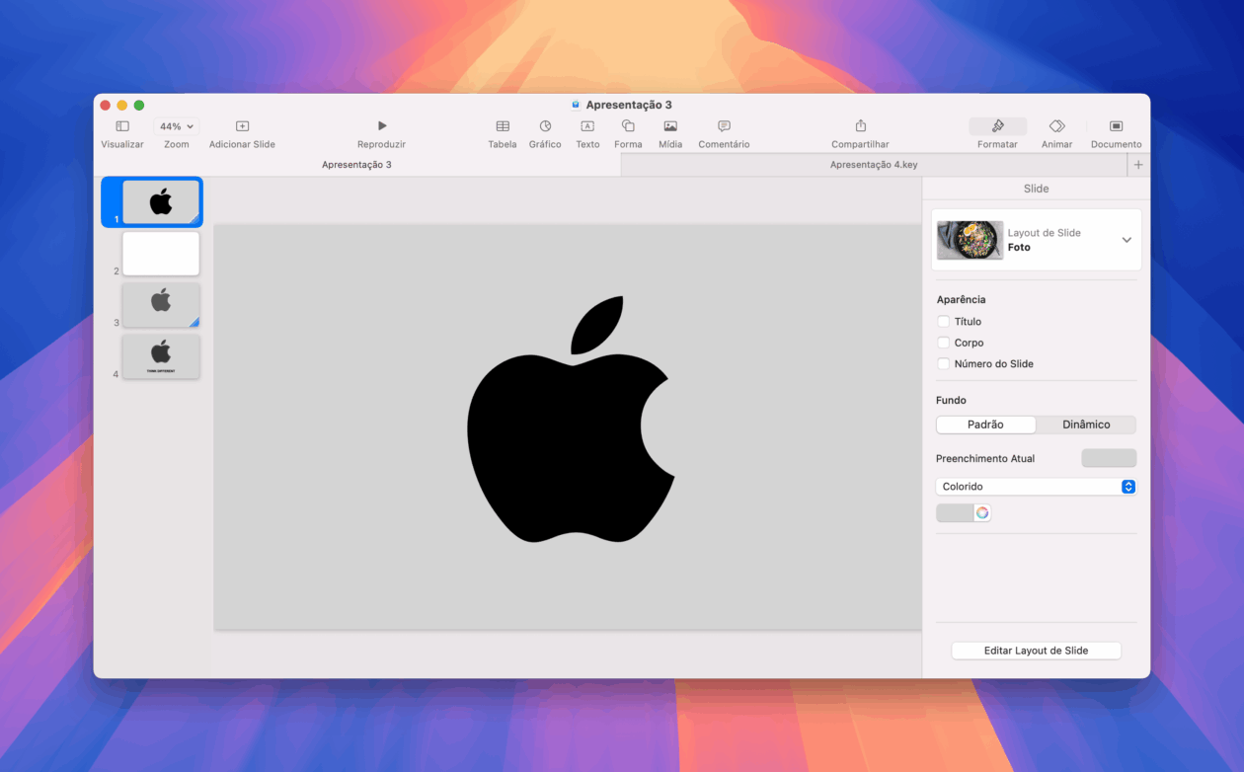The image size is (1244, 772).
Task: Enable the Título checkbox
Action: pyautogui.click(x=943, y=322)
